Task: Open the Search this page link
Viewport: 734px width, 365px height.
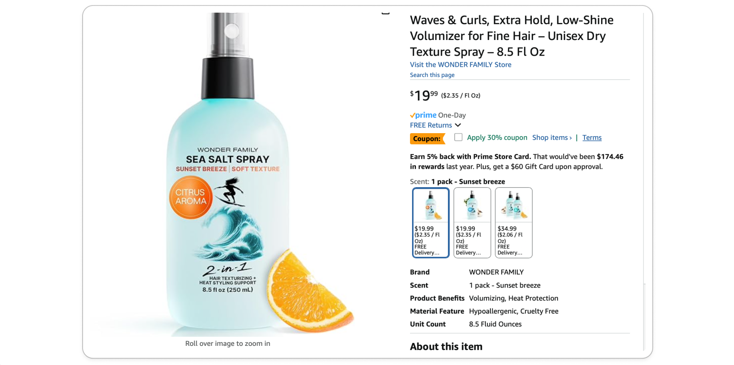Action: point(432,75)
